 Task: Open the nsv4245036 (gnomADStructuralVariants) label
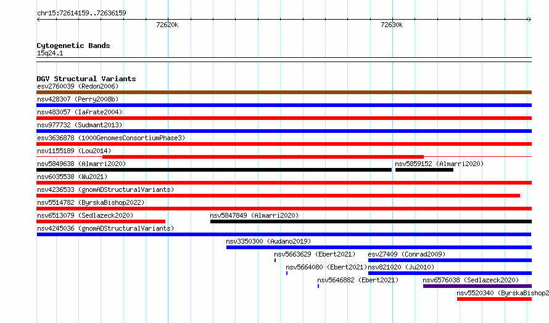[105, 228]
